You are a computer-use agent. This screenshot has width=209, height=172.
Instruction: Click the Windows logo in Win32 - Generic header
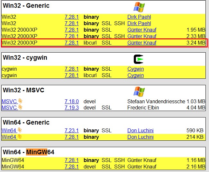click(139, 7)
